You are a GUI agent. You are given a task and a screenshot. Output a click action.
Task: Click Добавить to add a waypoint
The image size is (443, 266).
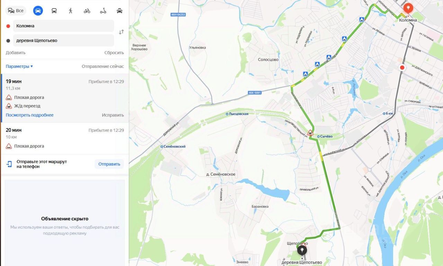(x=16, y=53)
